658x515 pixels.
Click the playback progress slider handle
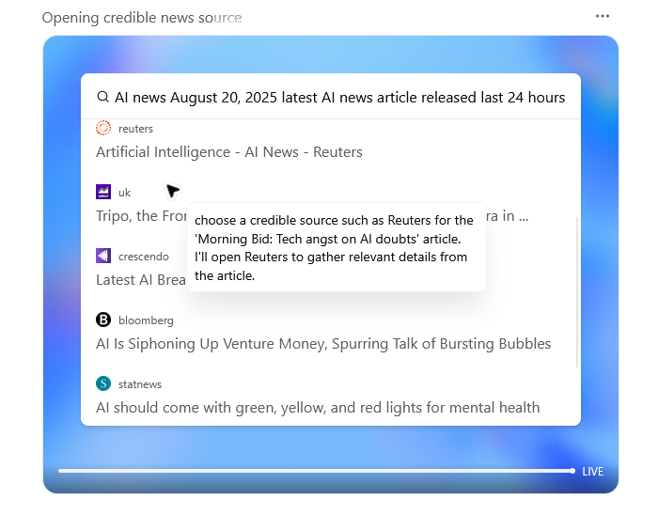[x=572, y=471]
